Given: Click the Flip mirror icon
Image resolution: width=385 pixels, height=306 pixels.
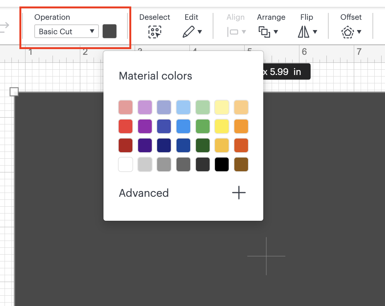Looking at the screenshot, I should point(304,32).
